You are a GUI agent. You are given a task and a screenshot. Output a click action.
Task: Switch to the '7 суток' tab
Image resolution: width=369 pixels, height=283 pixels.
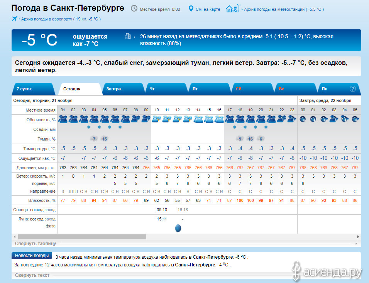pyautogui.click(x=24, y=89)
